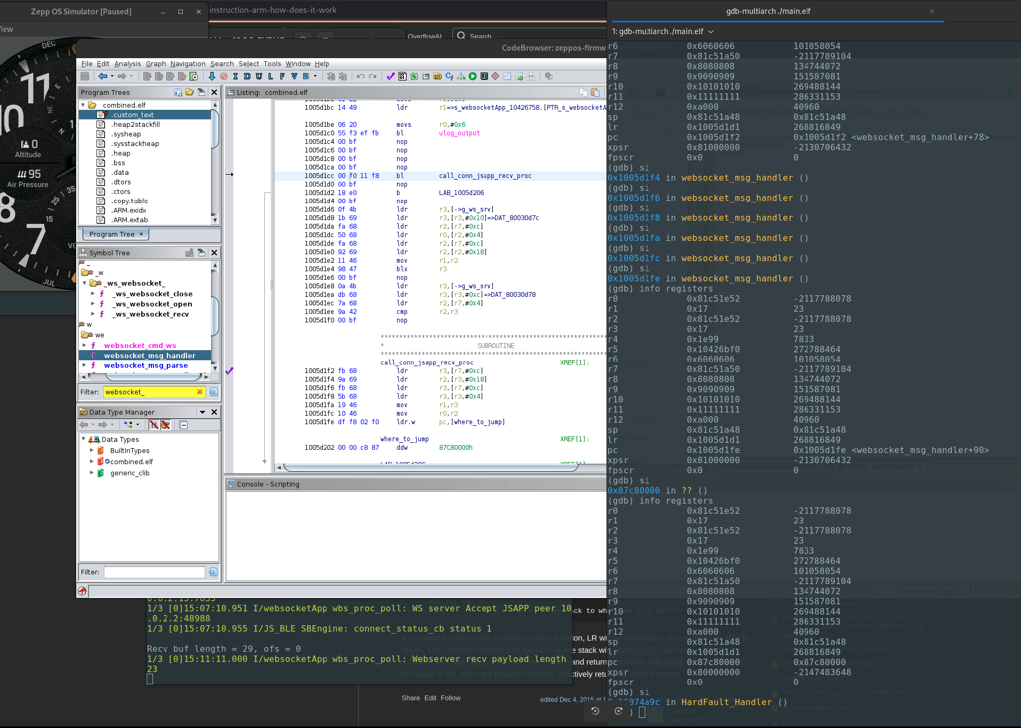Click the edited Dec 4, 2015 link
The height and width of the screenshot is (728, 1021).
pos(573,699)
